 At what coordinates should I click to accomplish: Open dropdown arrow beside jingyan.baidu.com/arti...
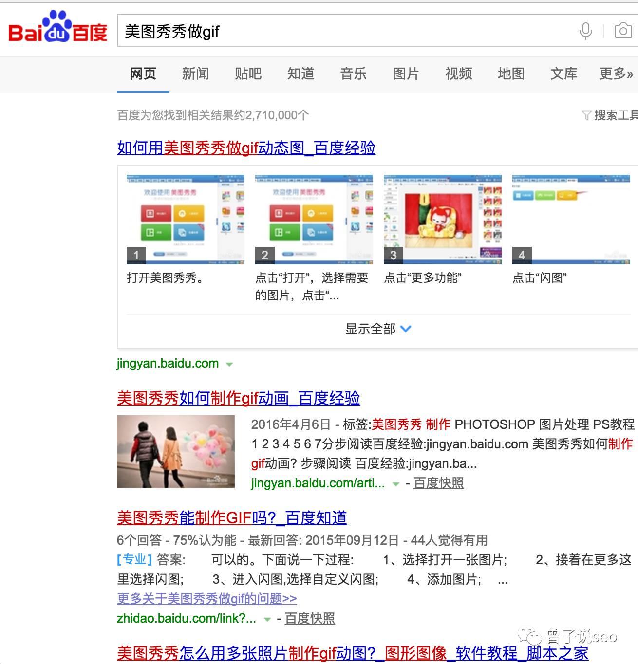click(x=396, y=484)
